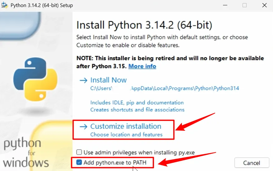The width and height of the screenshot is (273, 171).
Task: Click the 'Install Python 3.14.2 (64-bit)' heading
Action: [x=144, y=25]
